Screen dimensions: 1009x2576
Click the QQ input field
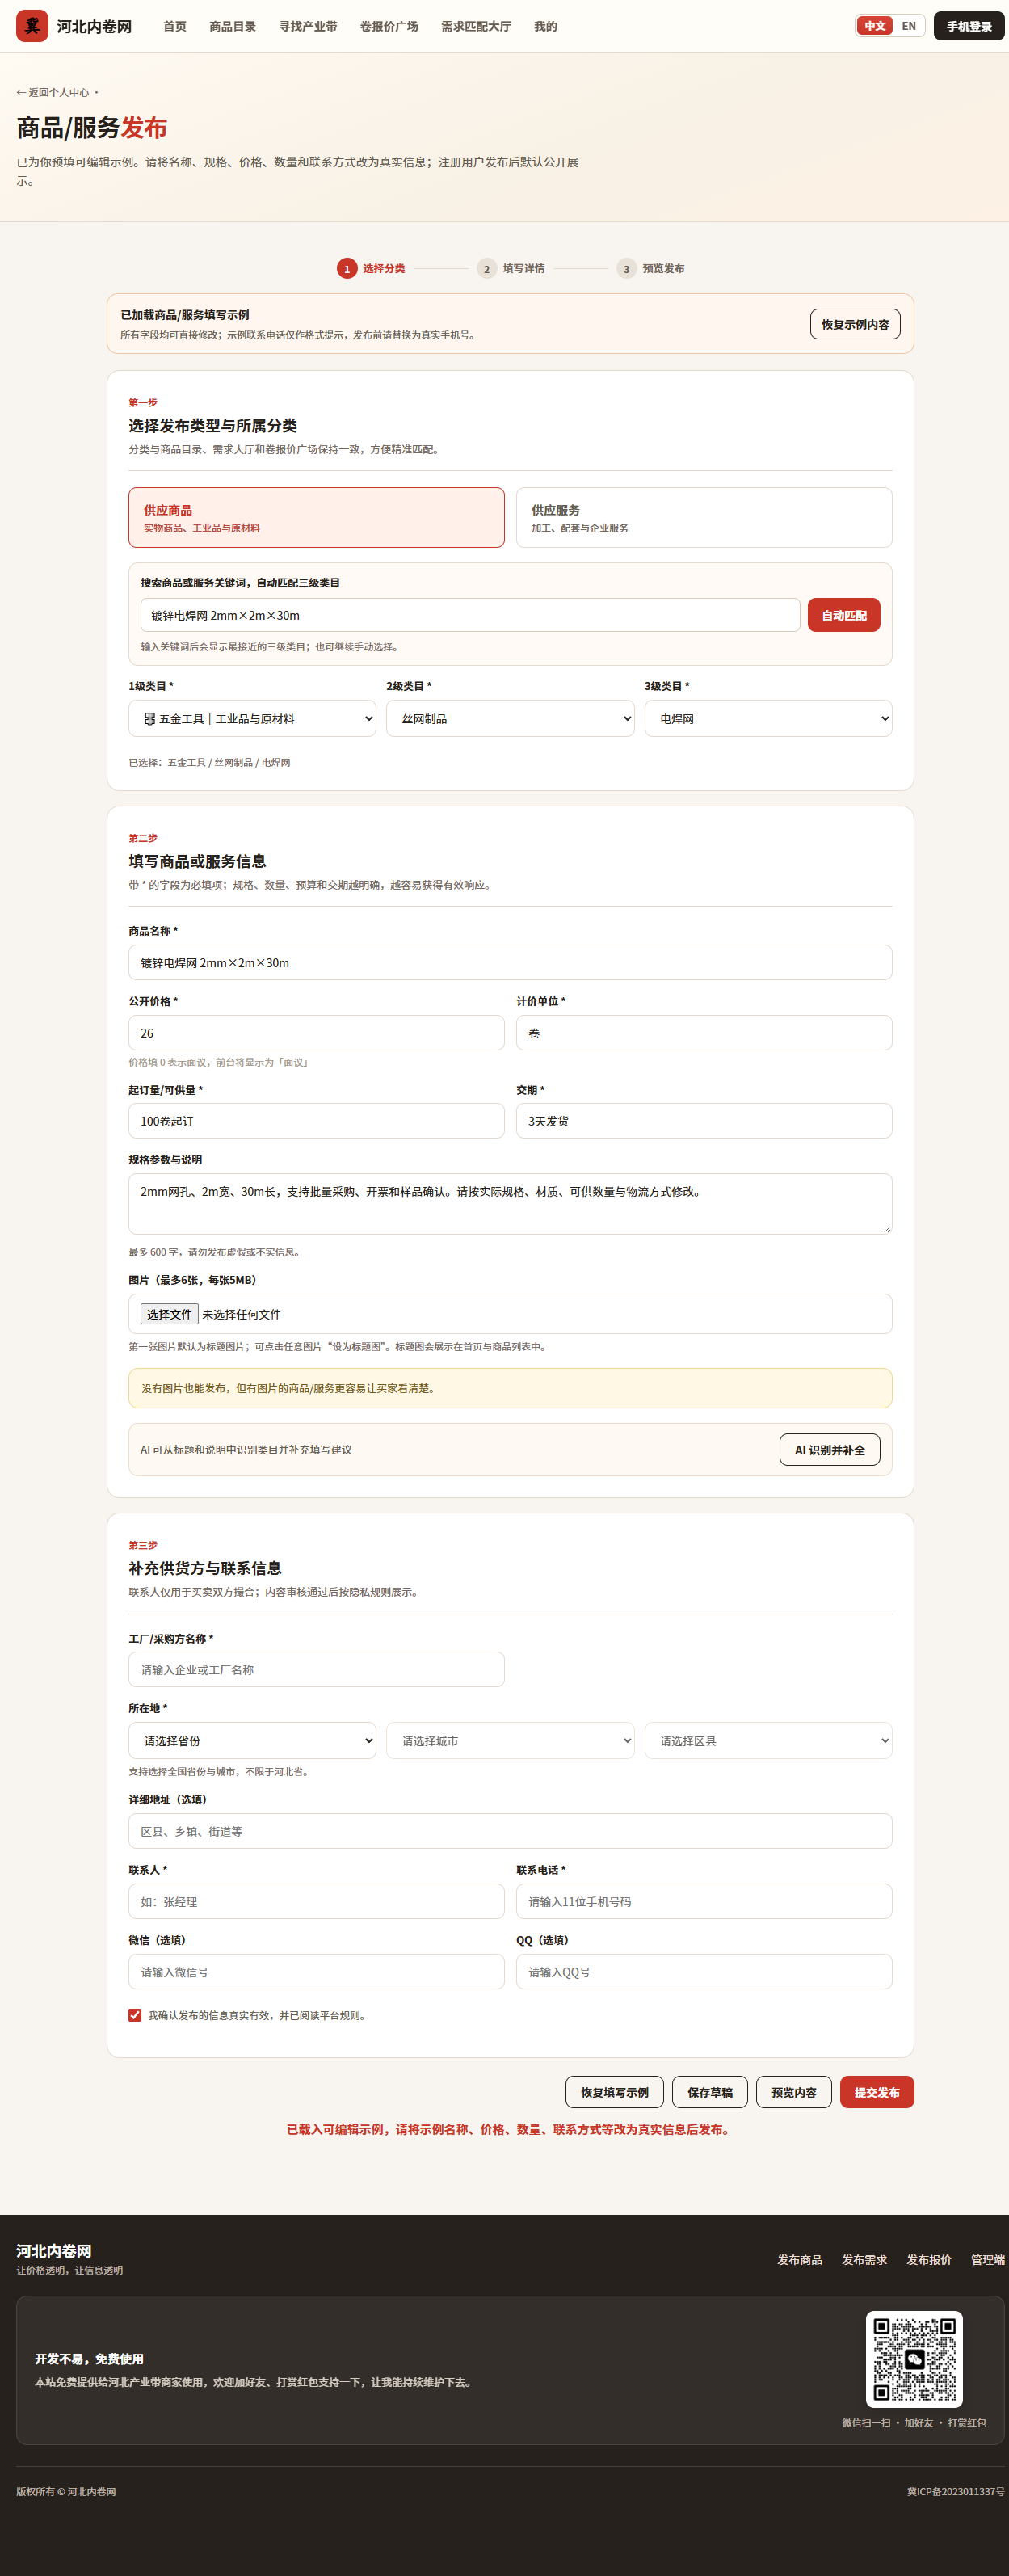pyautogui.click(x=704, y=1971)
